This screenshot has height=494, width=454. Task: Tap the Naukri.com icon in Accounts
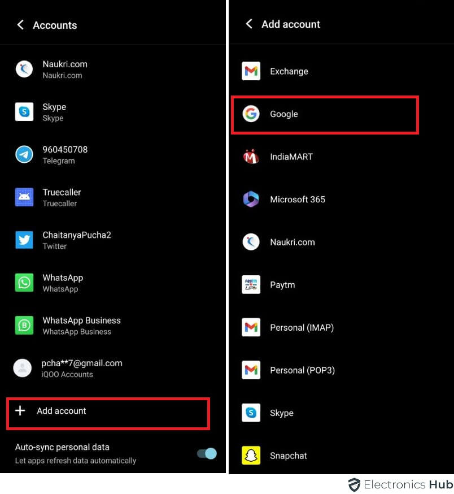(x=24, y=69)
